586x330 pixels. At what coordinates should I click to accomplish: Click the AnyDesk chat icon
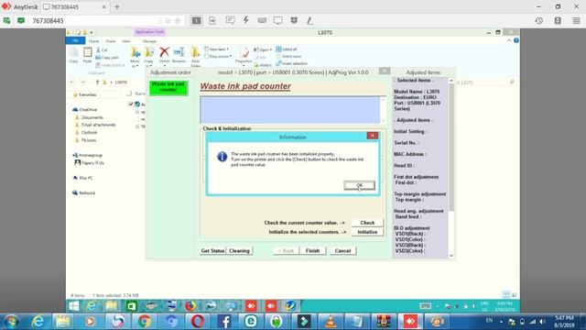[x=230, y=20]
